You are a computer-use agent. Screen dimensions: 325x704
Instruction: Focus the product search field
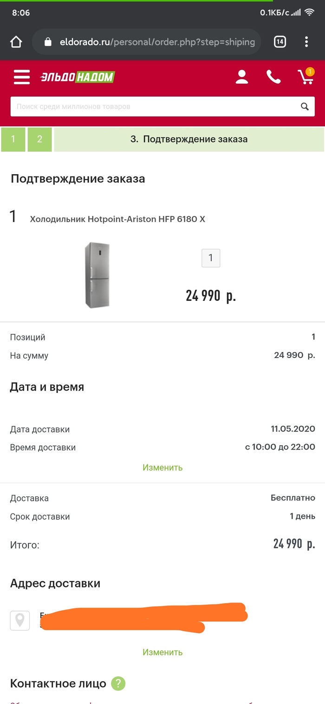[x=156, y=106]
